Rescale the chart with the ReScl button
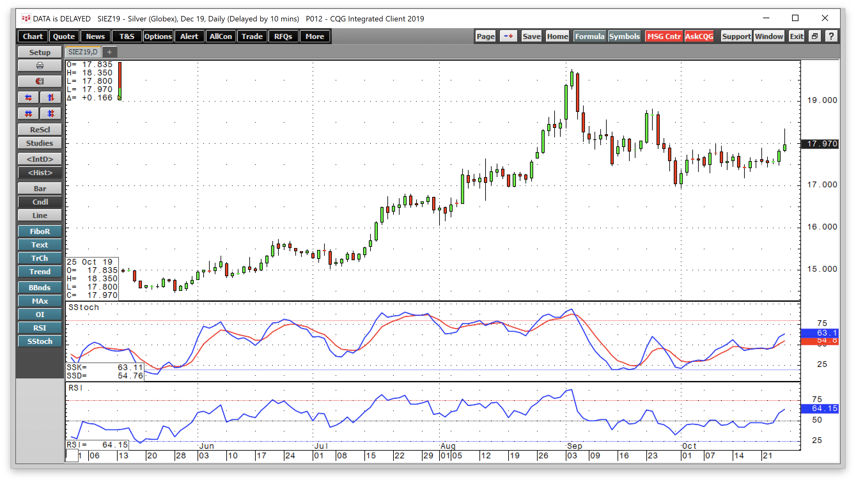Screen dimensions: 856x482 click(x=40, y=129)
